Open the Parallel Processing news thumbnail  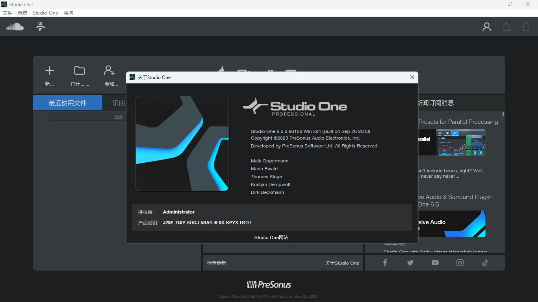452,142
